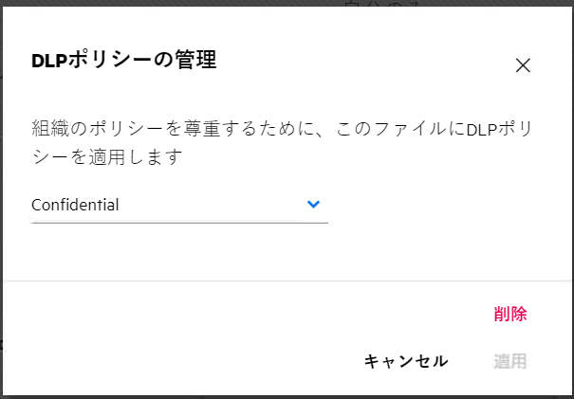
Task: Apply the selected Confidential policy
Action: click(510, 361)
